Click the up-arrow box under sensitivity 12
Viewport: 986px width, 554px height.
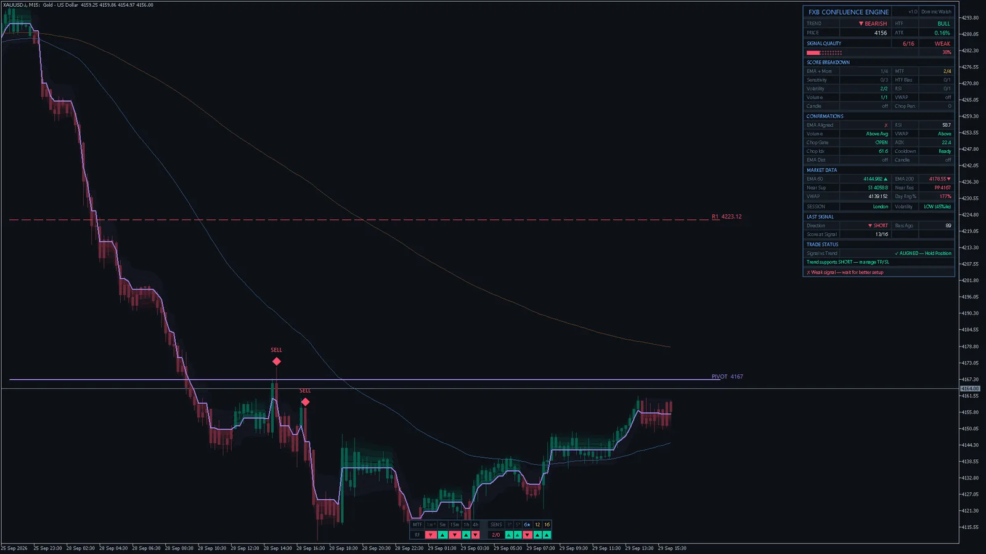click(x=537, y=535)
